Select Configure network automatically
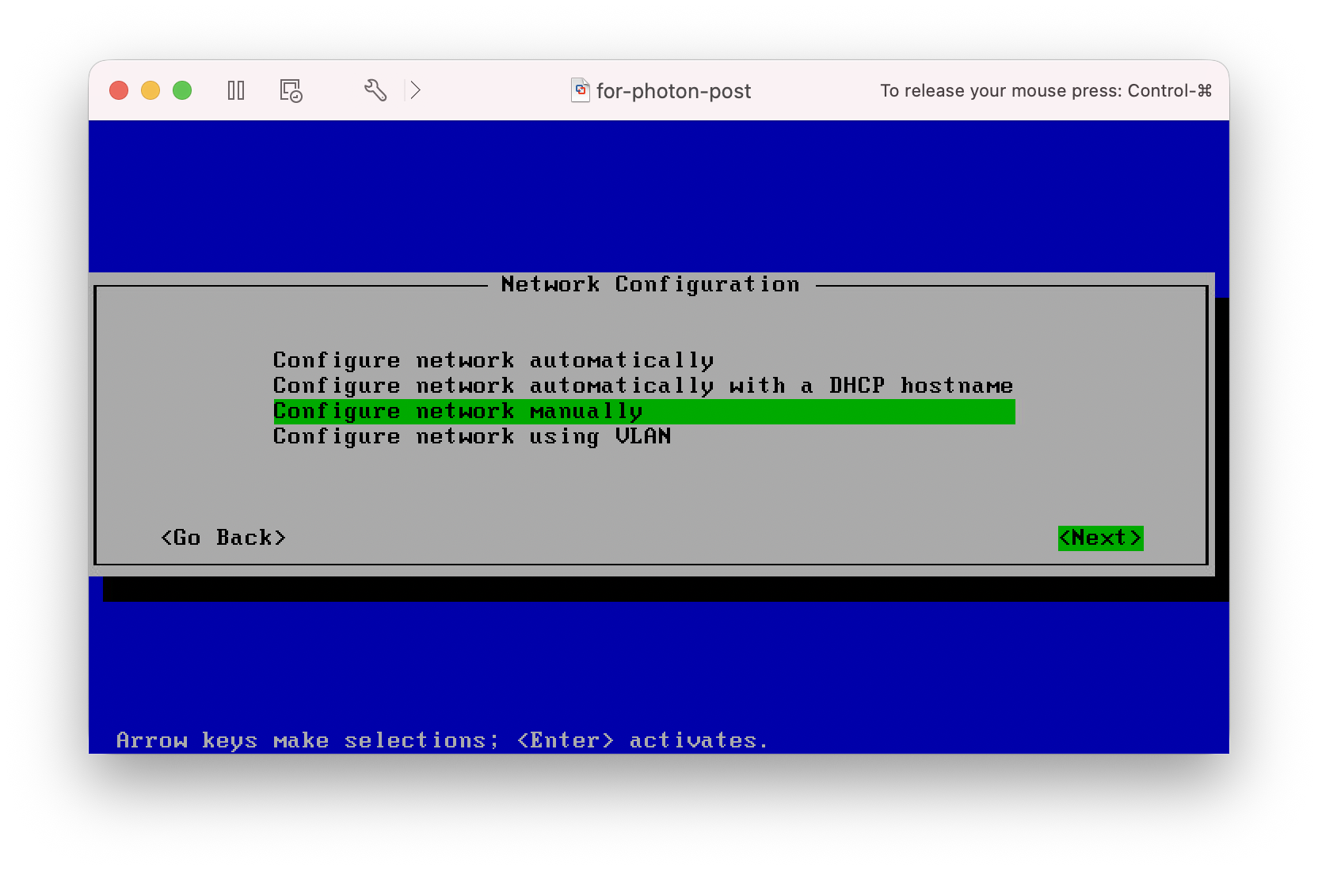The width and height of the screenshot is (1318, 871). [493, 360]
